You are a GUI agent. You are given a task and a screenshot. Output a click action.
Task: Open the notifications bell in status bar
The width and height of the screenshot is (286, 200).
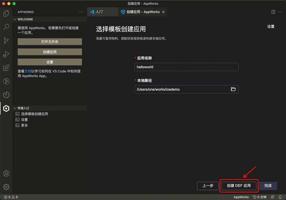[x=280, y=197]
